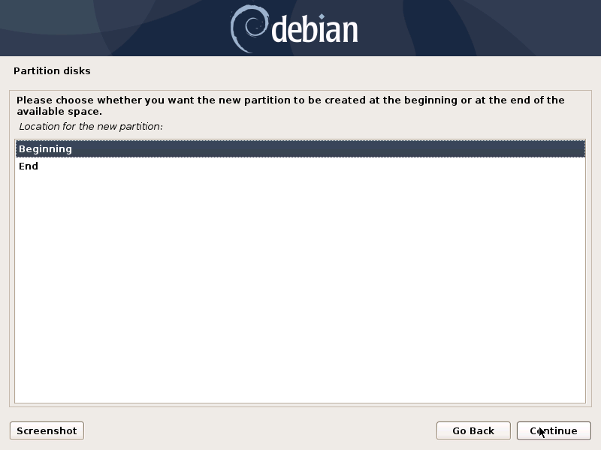The width and height of the screenshot is (601, 450).
Task: Proceed by clicking Continue
Action: point(554,430)
